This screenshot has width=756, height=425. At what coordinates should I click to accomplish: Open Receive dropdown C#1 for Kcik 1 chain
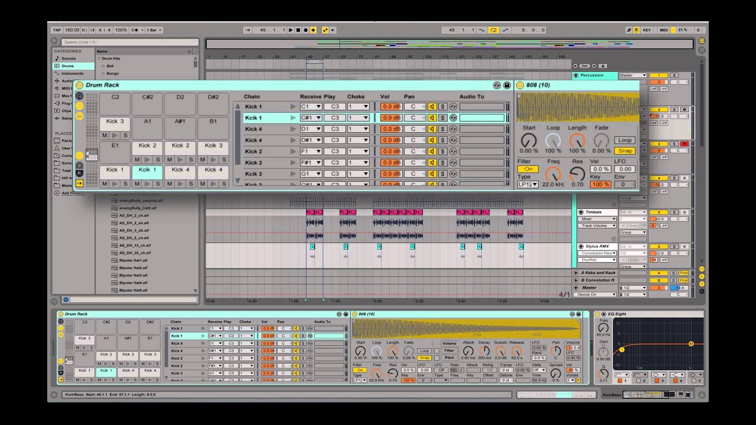(x=311, y=117)
